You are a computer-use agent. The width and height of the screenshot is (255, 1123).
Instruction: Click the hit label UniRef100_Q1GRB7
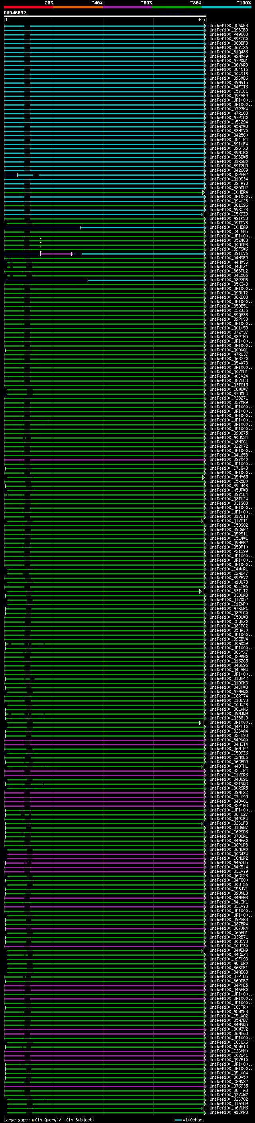click(x=229, y=827)
